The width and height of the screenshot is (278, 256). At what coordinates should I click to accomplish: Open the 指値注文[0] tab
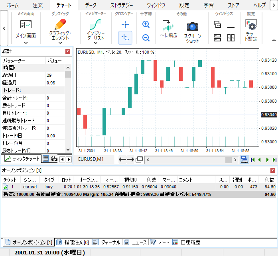click(x=73, y=242)
